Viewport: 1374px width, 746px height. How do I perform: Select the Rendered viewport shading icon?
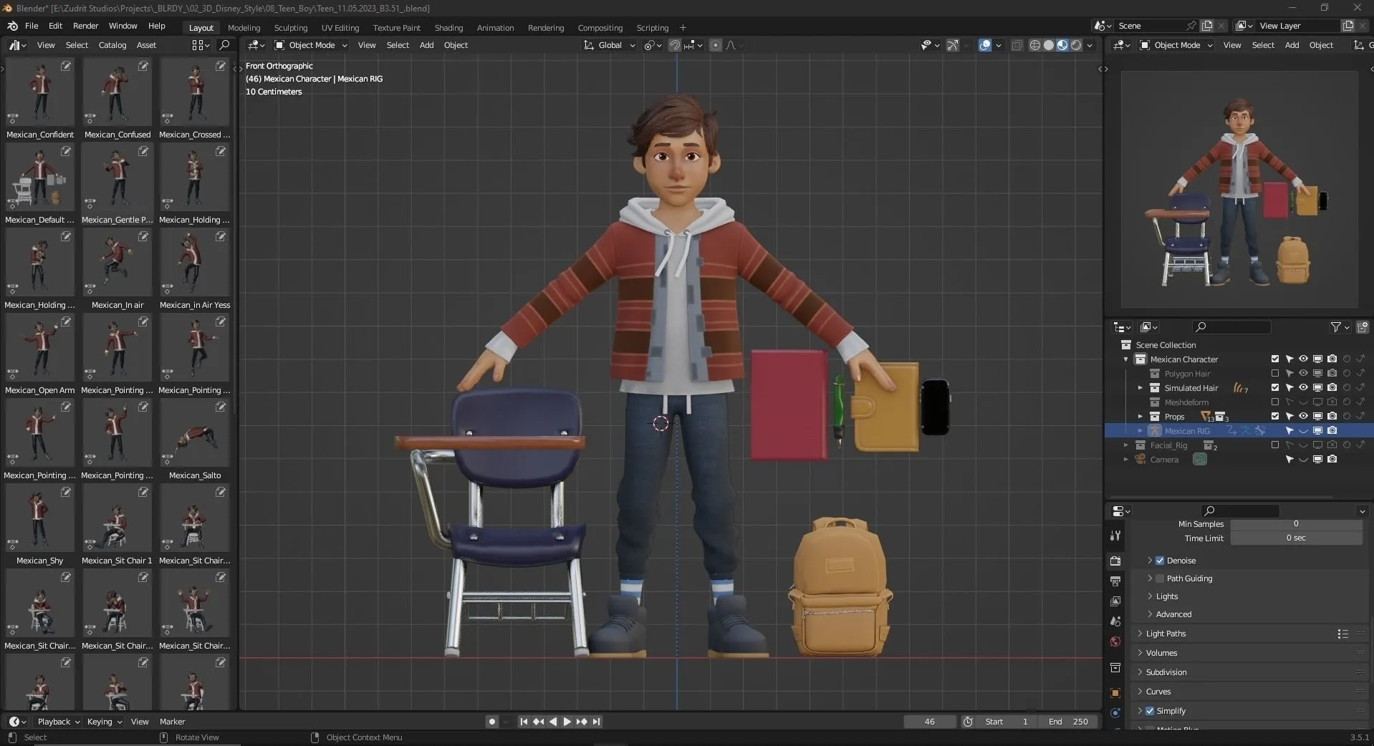tap(1075, 45)
